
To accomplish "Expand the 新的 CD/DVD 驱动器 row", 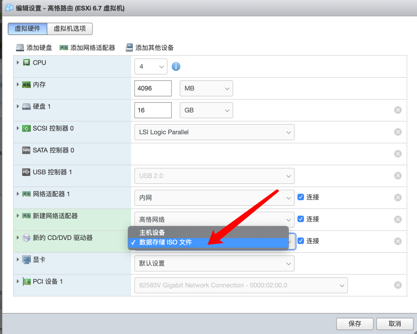I will coord(18,237).
